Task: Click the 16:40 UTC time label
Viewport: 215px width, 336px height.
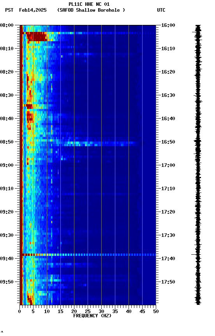Action: (x=168, y=119)
